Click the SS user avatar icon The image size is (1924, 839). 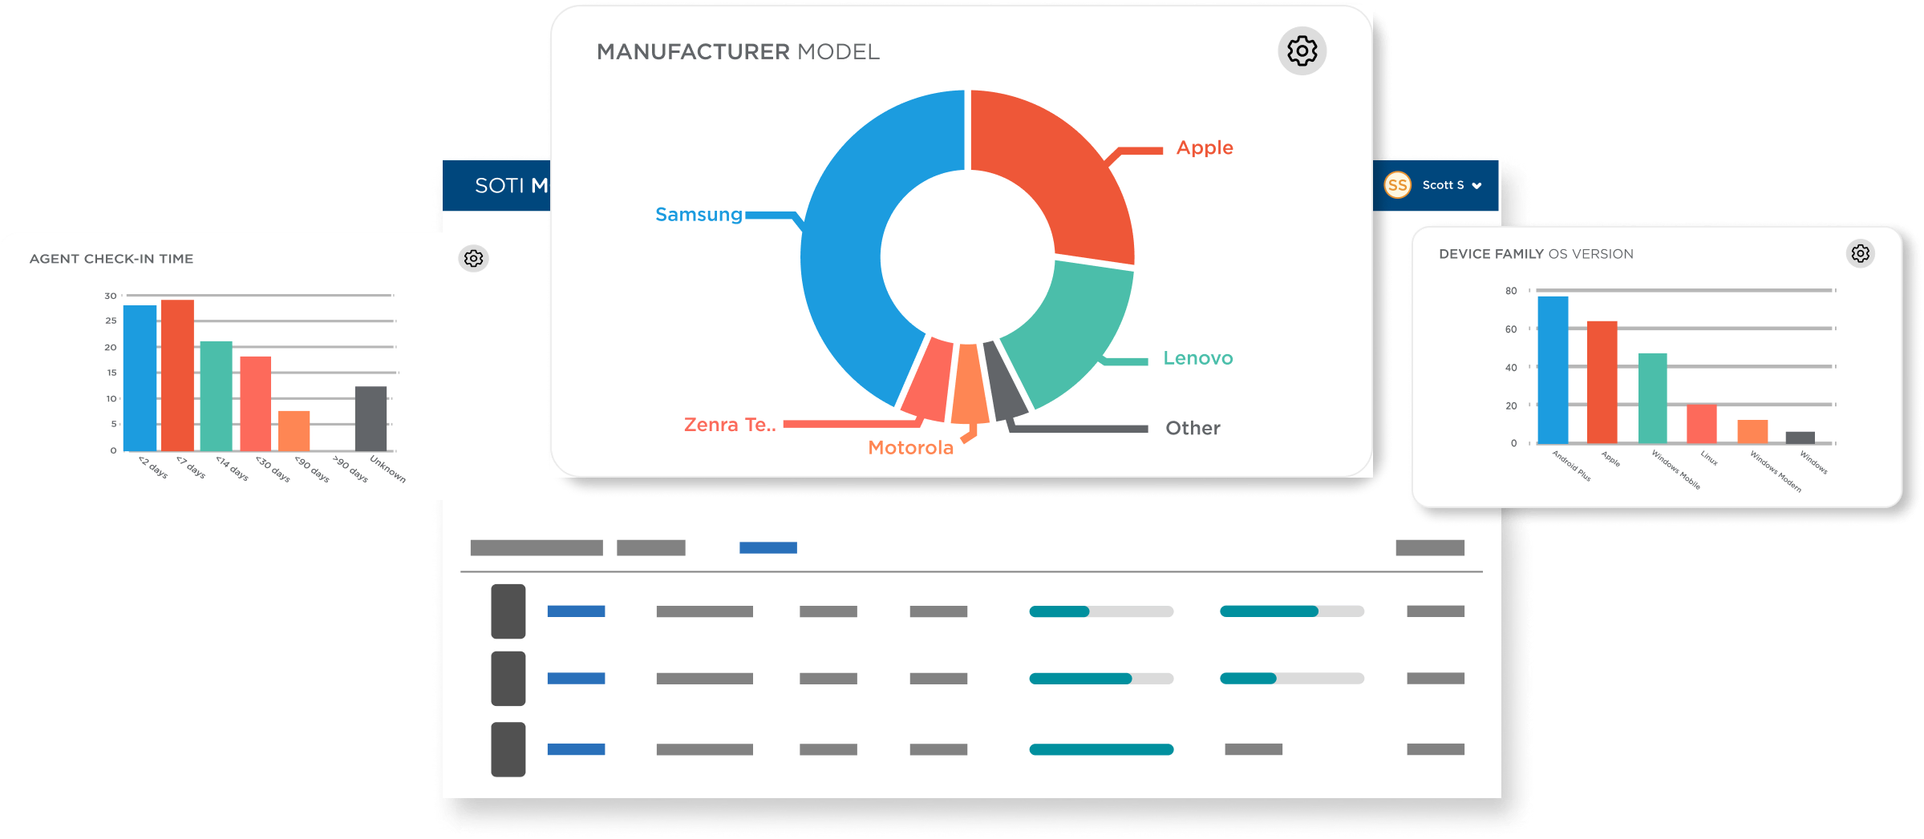point(1397,185)
